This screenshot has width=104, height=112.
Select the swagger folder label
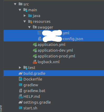pos(45,28)
